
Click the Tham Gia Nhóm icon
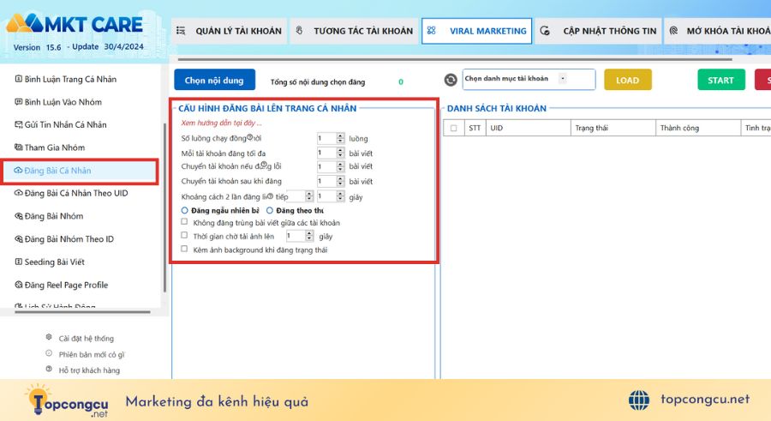[x=18, y=147]
